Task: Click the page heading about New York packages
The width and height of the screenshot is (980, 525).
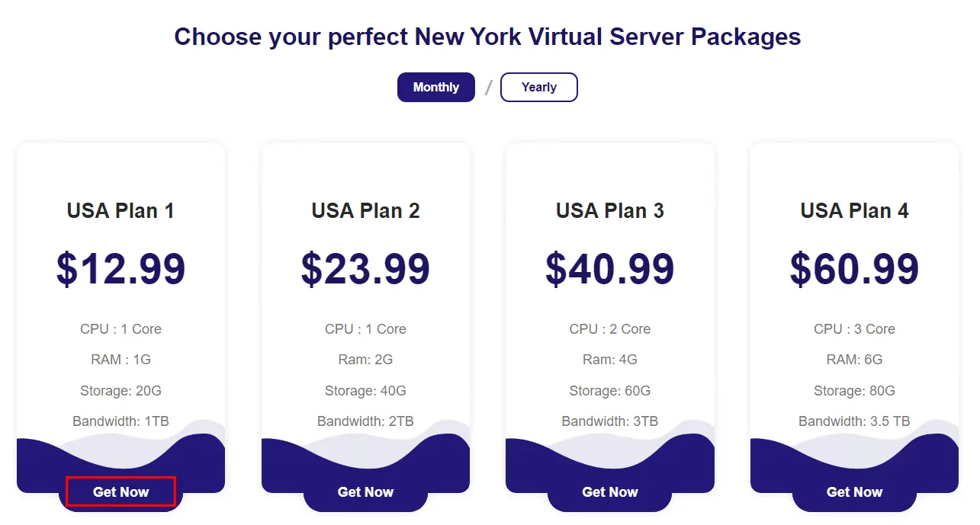Action: tap(487, 36)
